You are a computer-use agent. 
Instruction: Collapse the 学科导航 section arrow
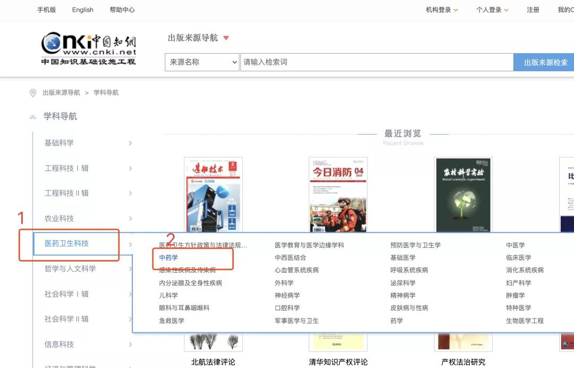pos(33,116)
